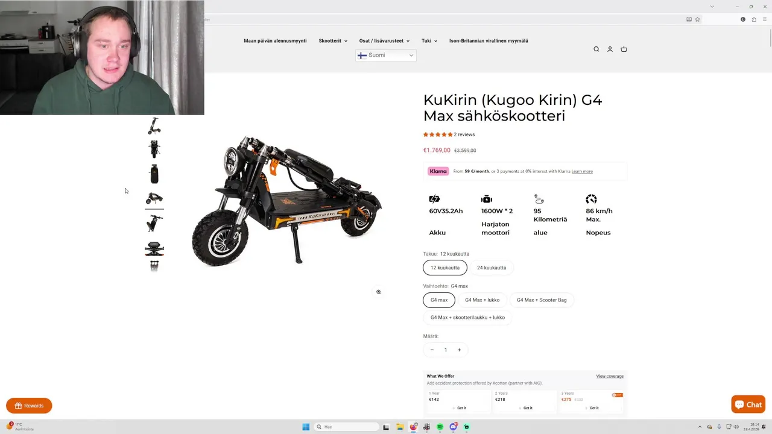Select the fifth thumbnail with the tilted scooter
Screen dimensions: 772x434
(154, 223)
